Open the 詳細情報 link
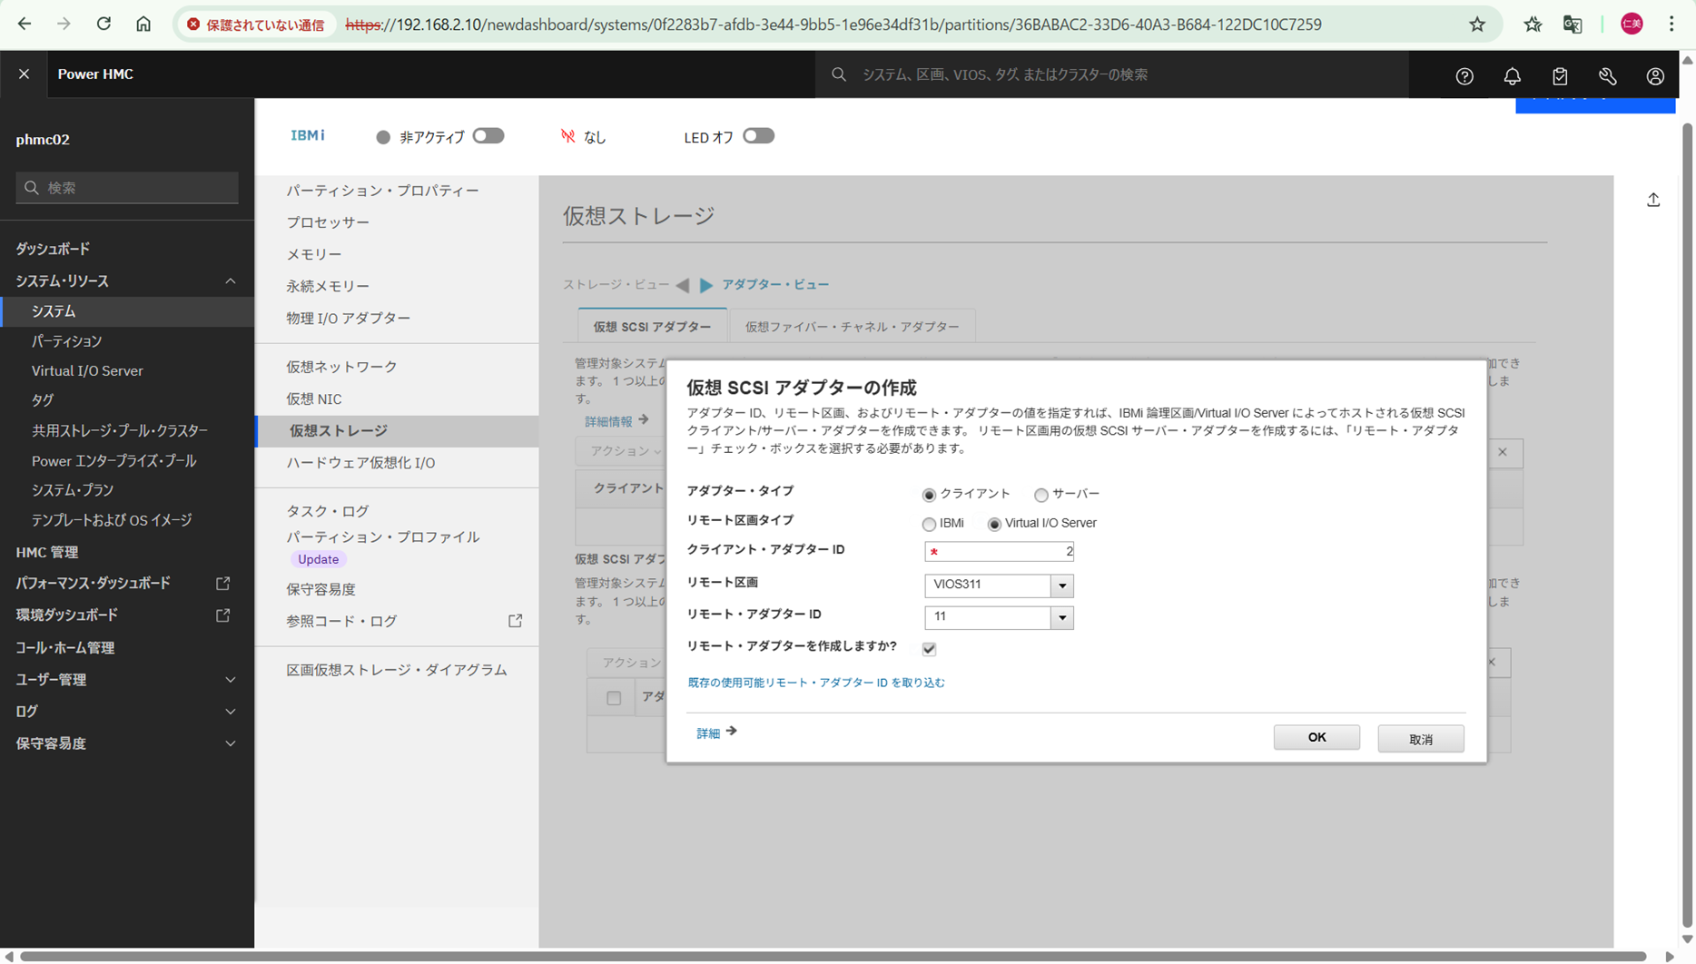1696x964 pixels. (608, 421)
